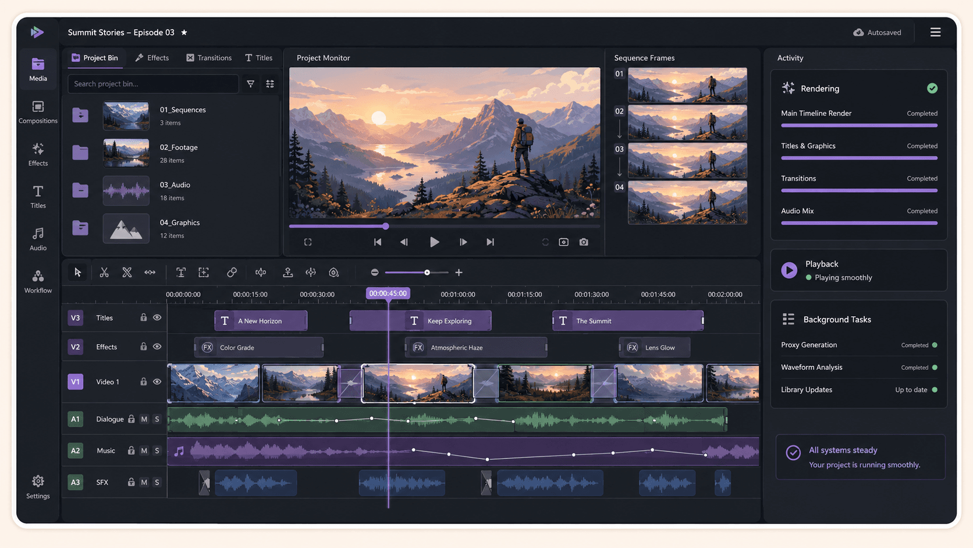Click the zoom out minus icon

click(x=375, y=273)
